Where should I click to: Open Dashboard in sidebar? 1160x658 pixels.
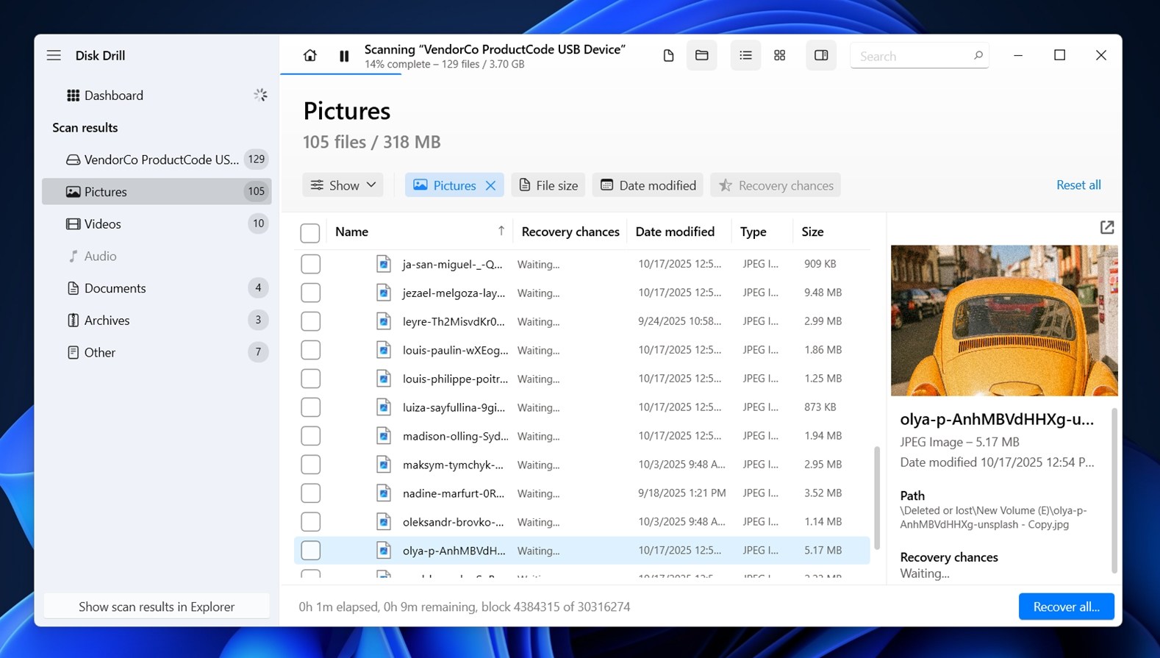[x=157, y=95]
